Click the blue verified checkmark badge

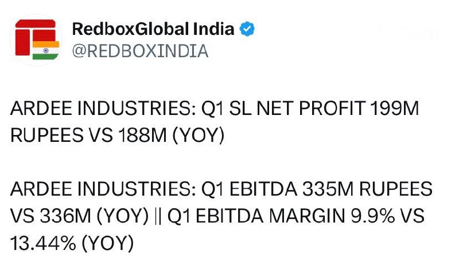coord(247,29)
